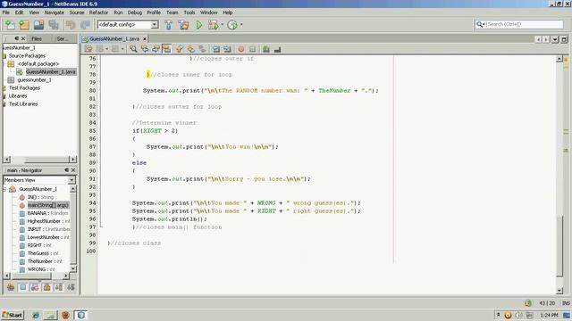Select main(String[] args) in Navigator
Image resolution: width=572 pixels, height=321 pixels.
coord(47,205)
